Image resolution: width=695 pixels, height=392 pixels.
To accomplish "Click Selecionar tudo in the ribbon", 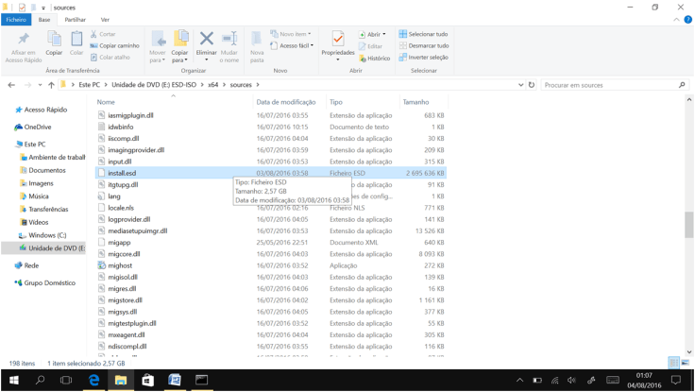I will 423,34.
